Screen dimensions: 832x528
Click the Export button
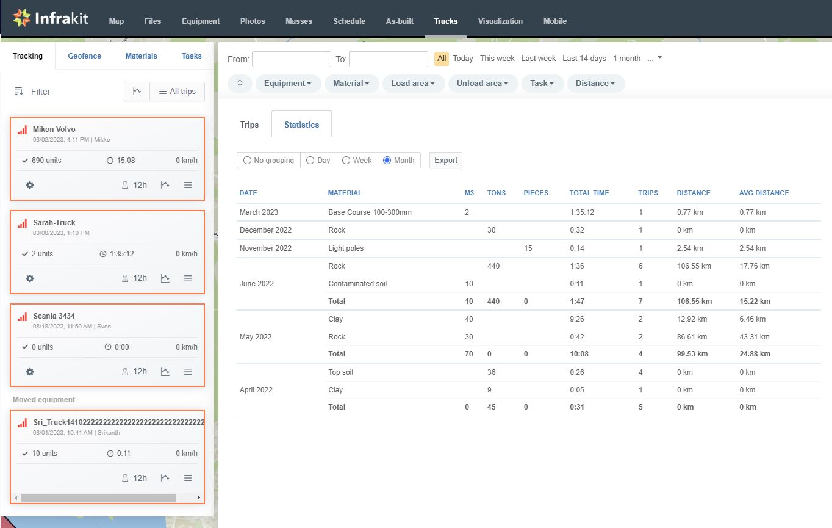[446, 161]
